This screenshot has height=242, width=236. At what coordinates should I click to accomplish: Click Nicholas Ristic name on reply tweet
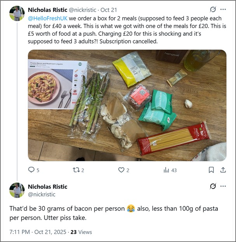pos(47,187)
